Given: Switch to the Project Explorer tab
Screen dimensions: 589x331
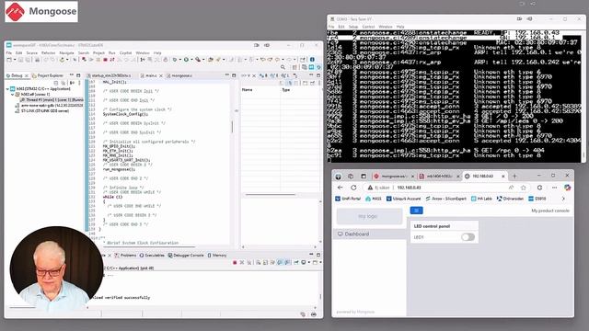Looking at the screenshot, I should pyautogui.click(x=48, y=75).
